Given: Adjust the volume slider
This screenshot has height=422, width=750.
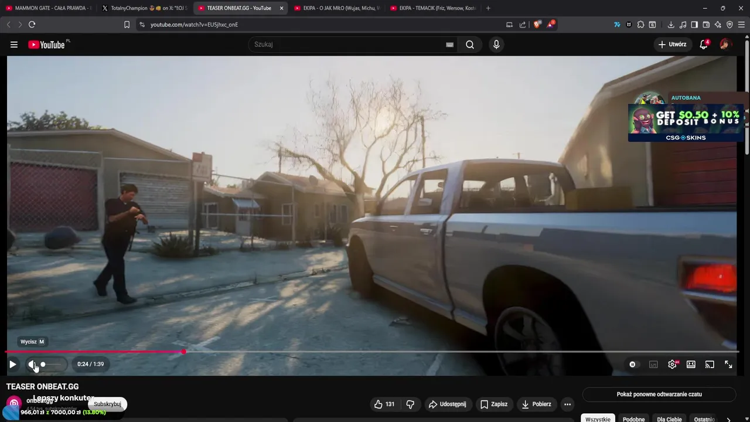Looking at the screenshot, I should [51, 364].
